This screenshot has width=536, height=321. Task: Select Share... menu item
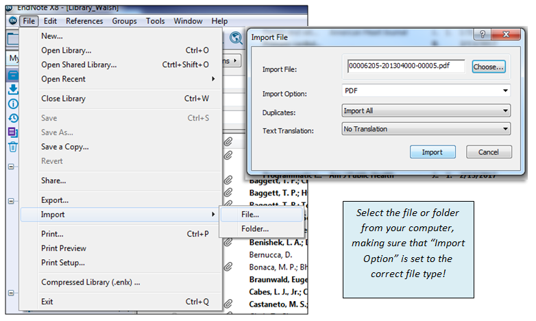121,180
